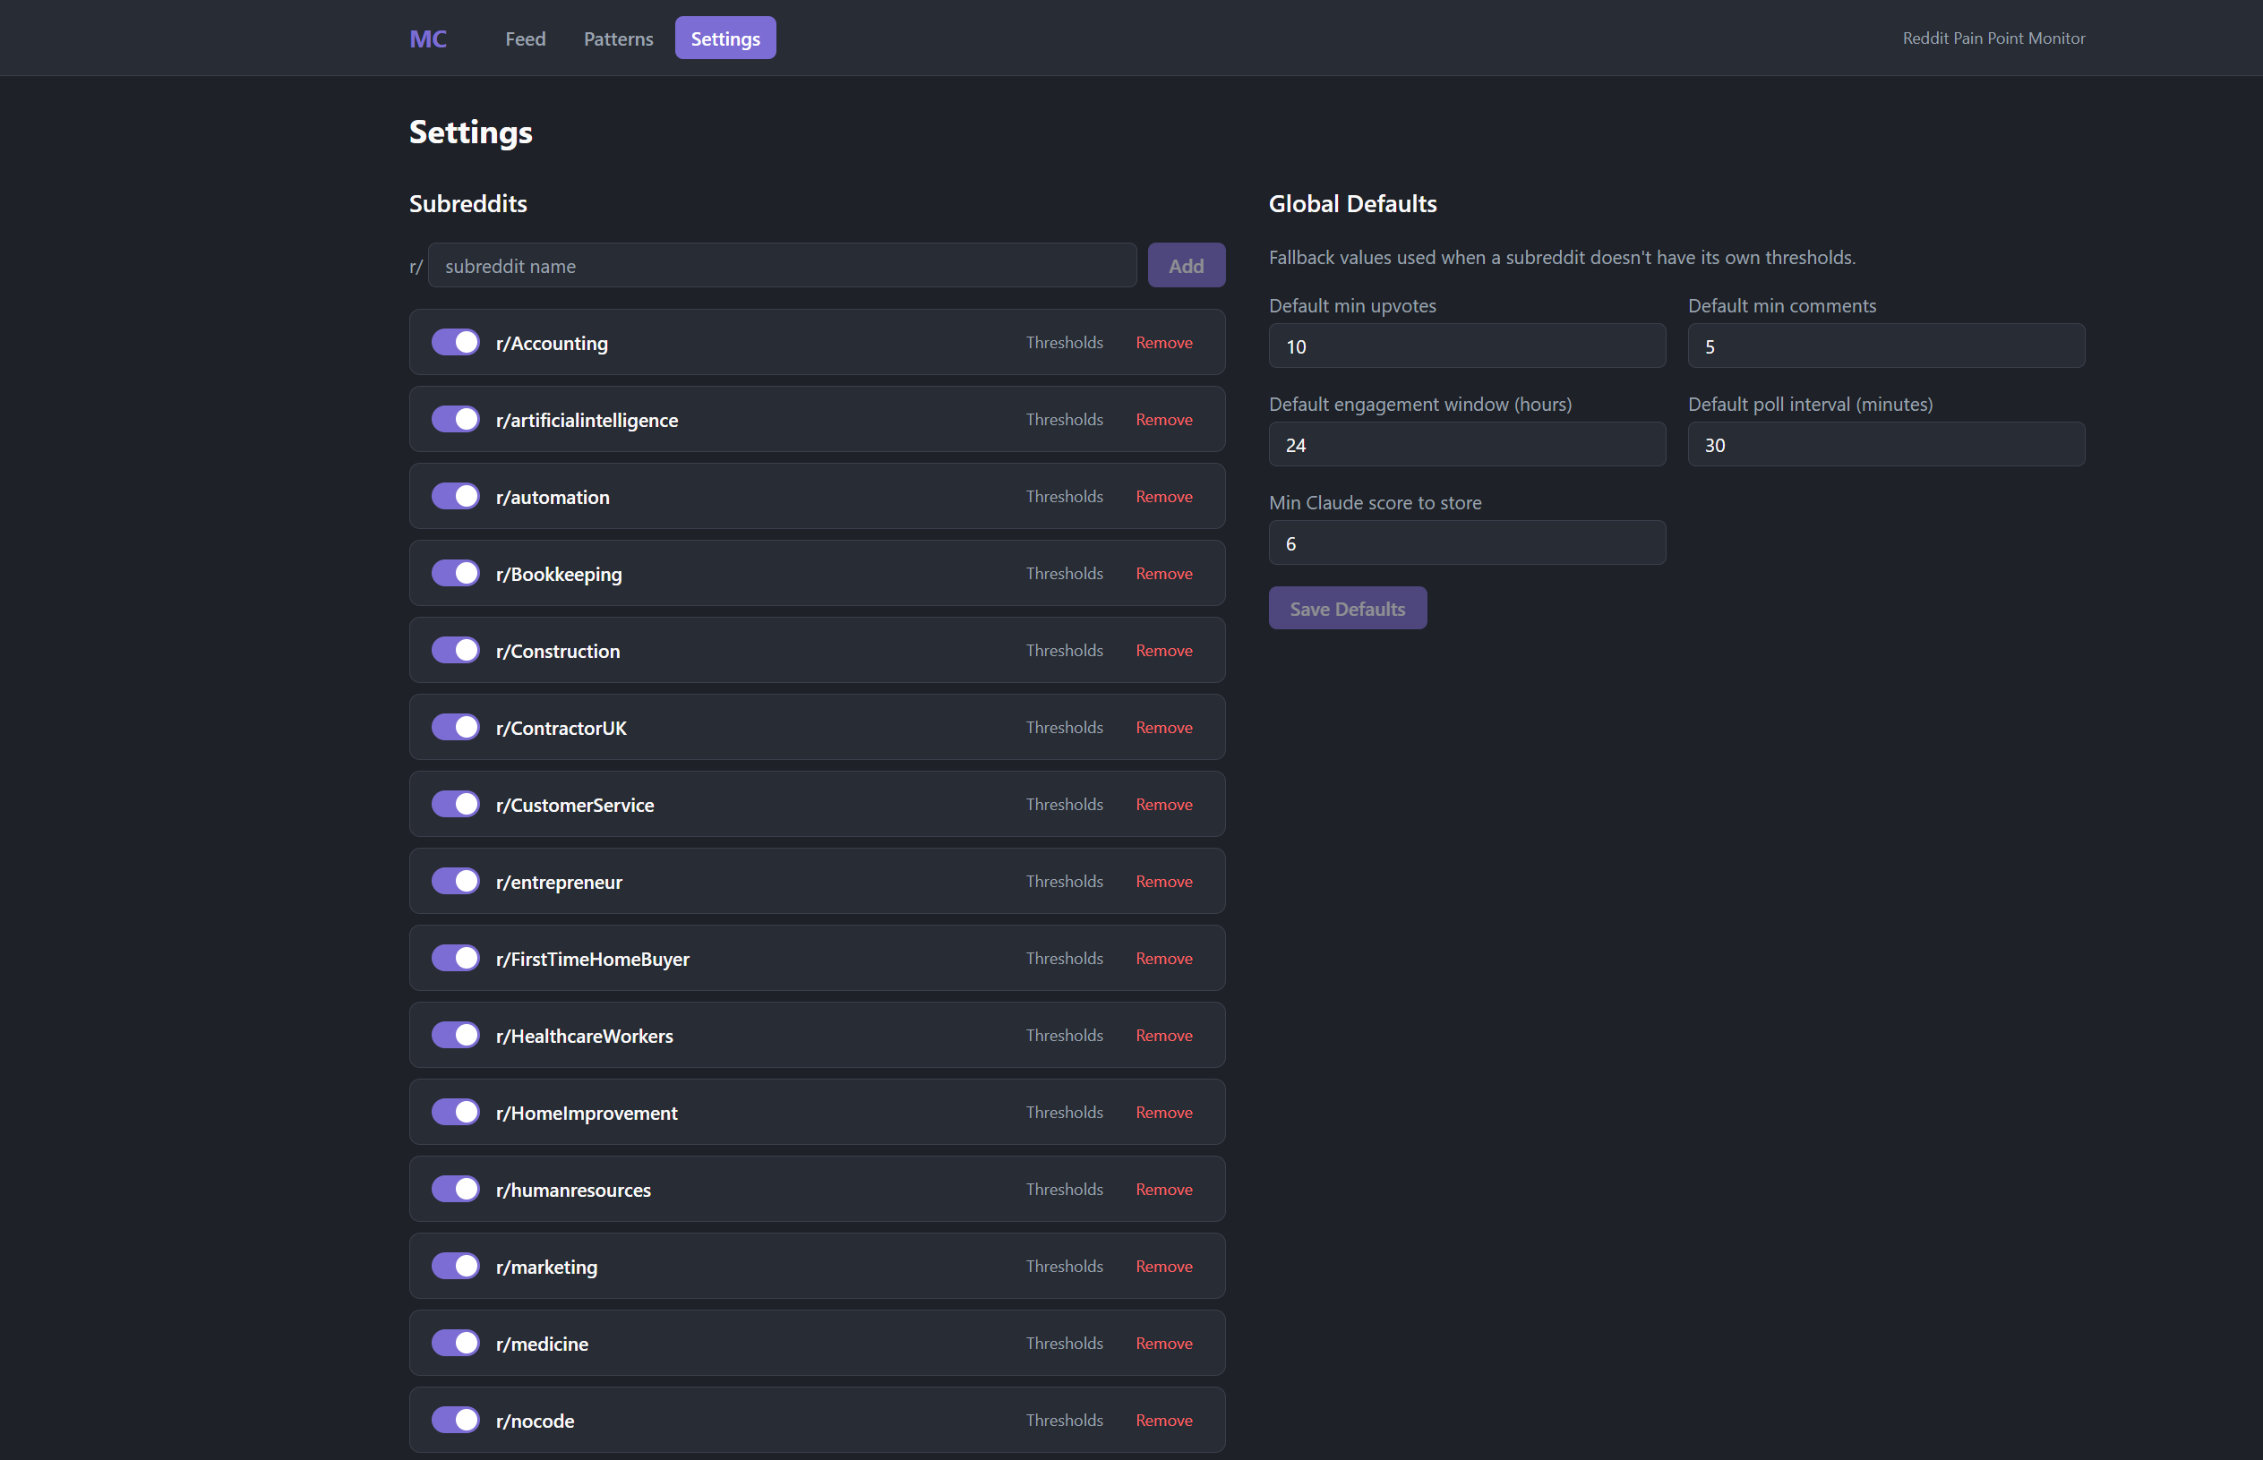Viewport: 2263px width, 1460px height.
Task: Select the Settings tab
Action: [724, 38]
